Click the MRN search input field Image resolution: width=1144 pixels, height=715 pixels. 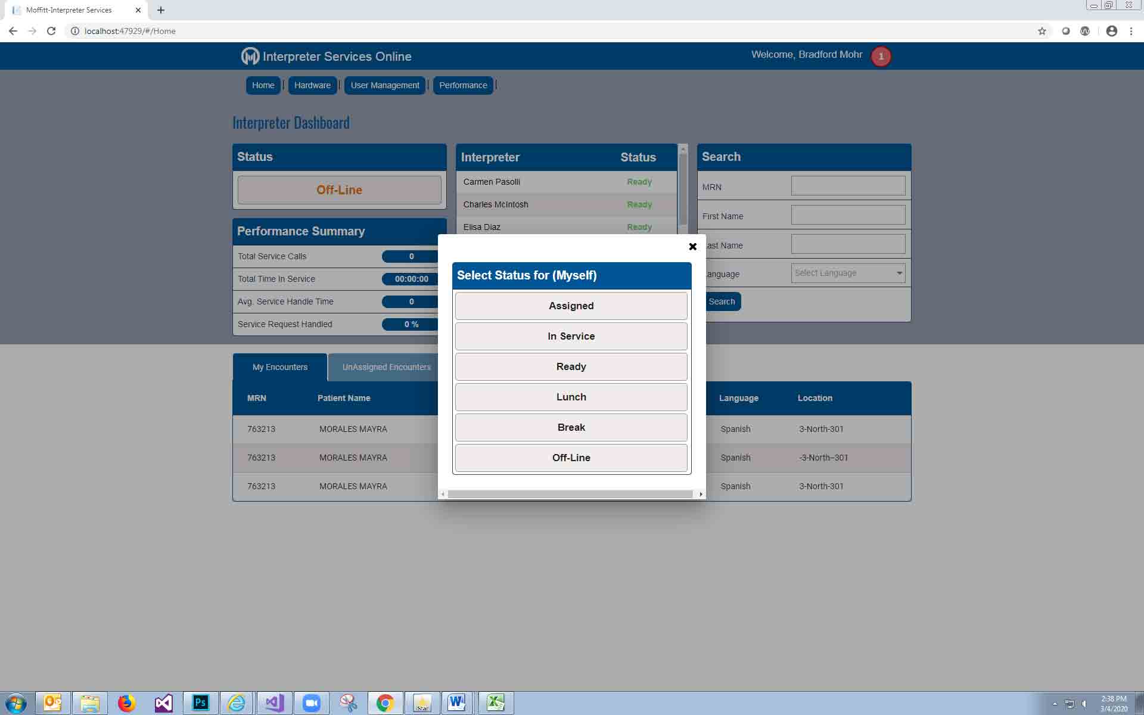[848, 186]
